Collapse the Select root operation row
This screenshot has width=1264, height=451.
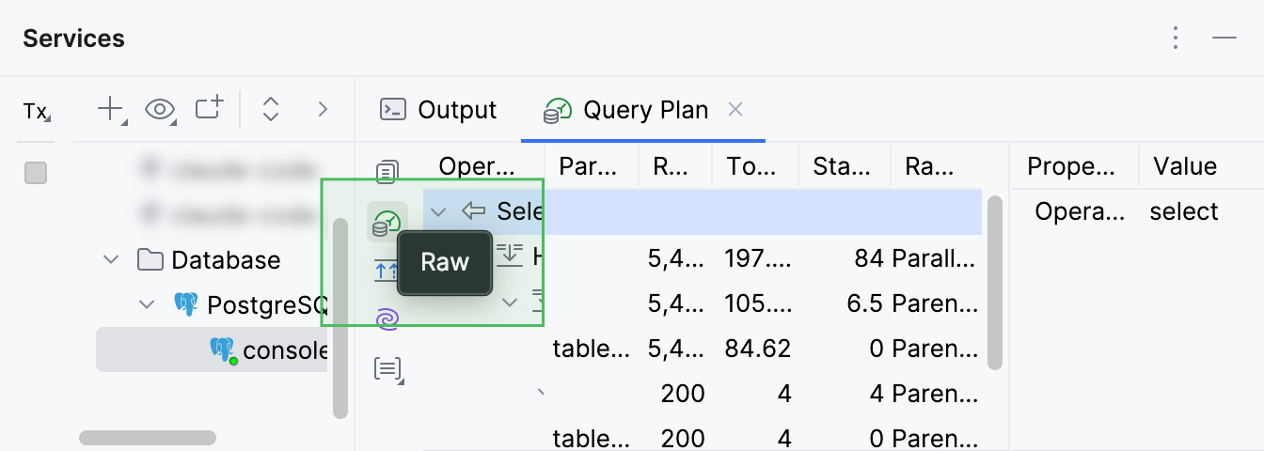point(437,211)
